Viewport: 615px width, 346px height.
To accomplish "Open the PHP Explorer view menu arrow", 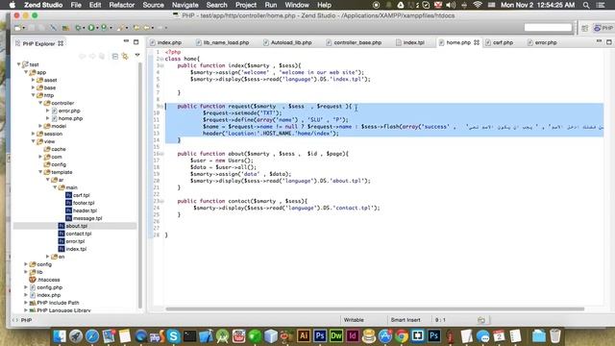I will [137, 56].
